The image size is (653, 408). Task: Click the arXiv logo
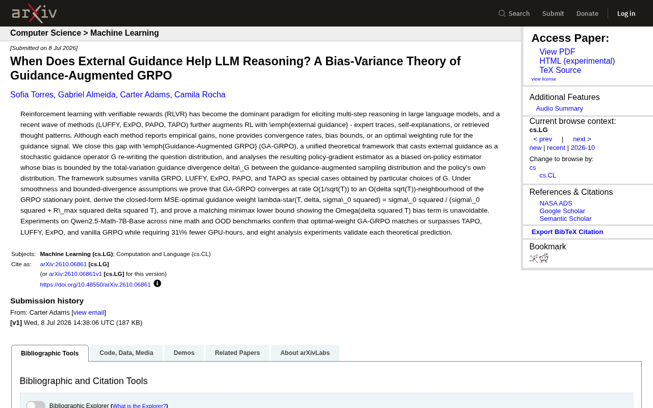coord(34,13)
